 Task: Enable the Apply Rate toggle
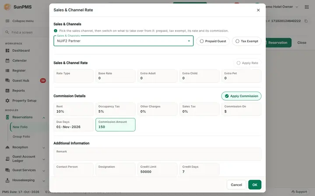click(247, 63)
